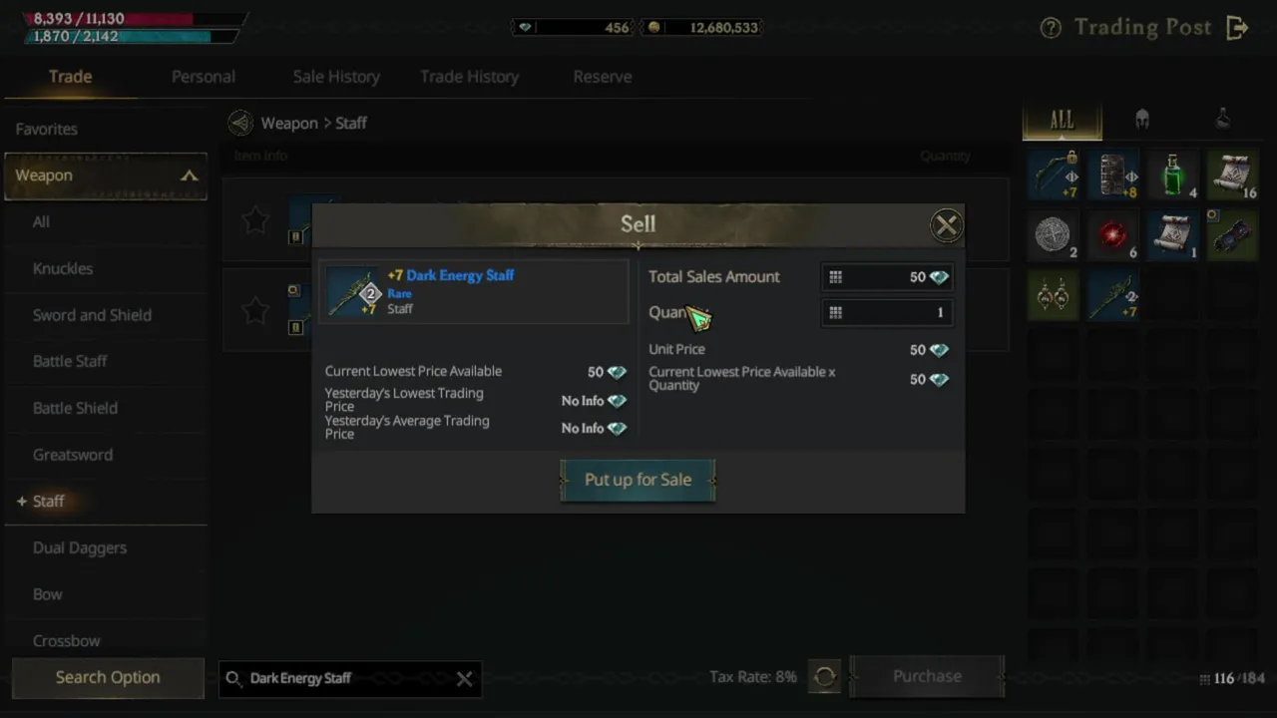Select the potion flask inventory filter icon
Screen dimensions: 1277x718
1222,120
